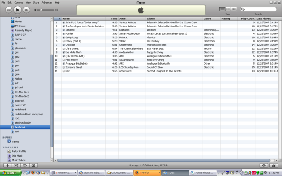Switch to list view mode
282x176 pixels.
(222, 9)
